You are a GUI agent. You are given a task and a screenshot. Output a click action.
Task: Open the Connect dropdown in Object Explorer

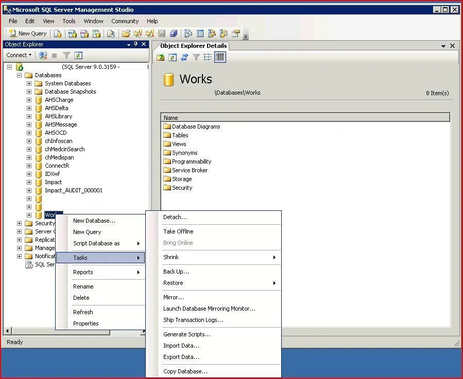(x=19, y=55)
